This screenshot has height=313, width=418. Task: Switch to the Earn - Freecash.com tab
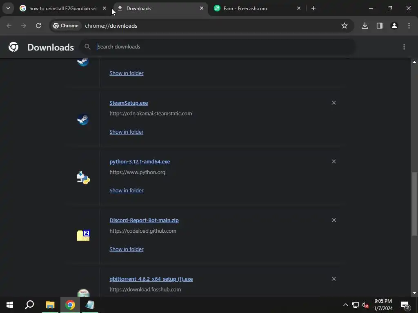[x=257, y=9]
